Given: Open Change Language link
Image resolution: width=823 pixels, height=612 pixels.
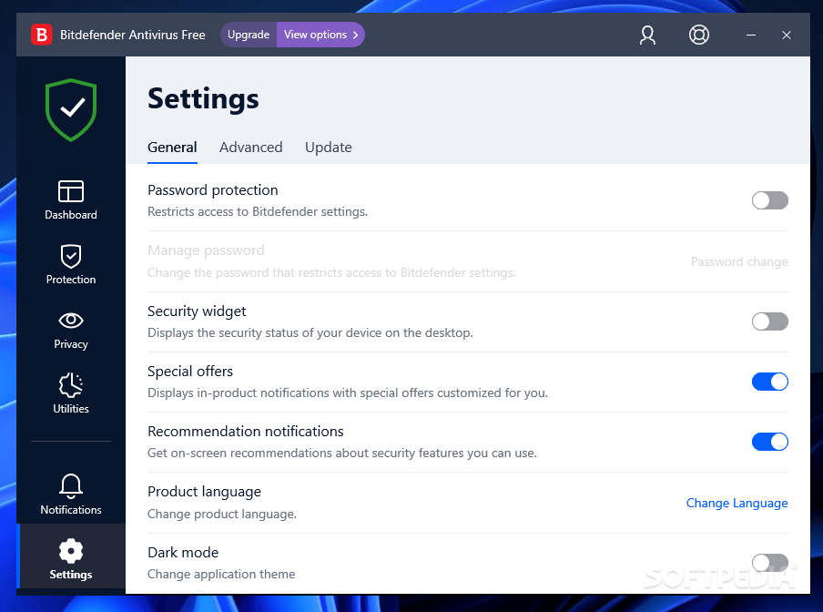Looking at the screenshot, I should tap(737, 503).
